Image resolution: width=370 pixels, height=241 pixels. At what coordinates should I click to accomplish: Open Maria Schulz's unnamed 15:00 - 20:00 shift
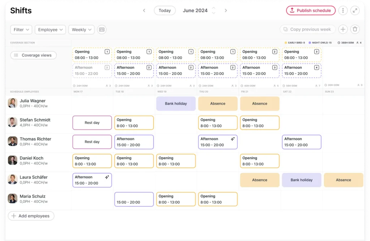click(x=134, y=199)
